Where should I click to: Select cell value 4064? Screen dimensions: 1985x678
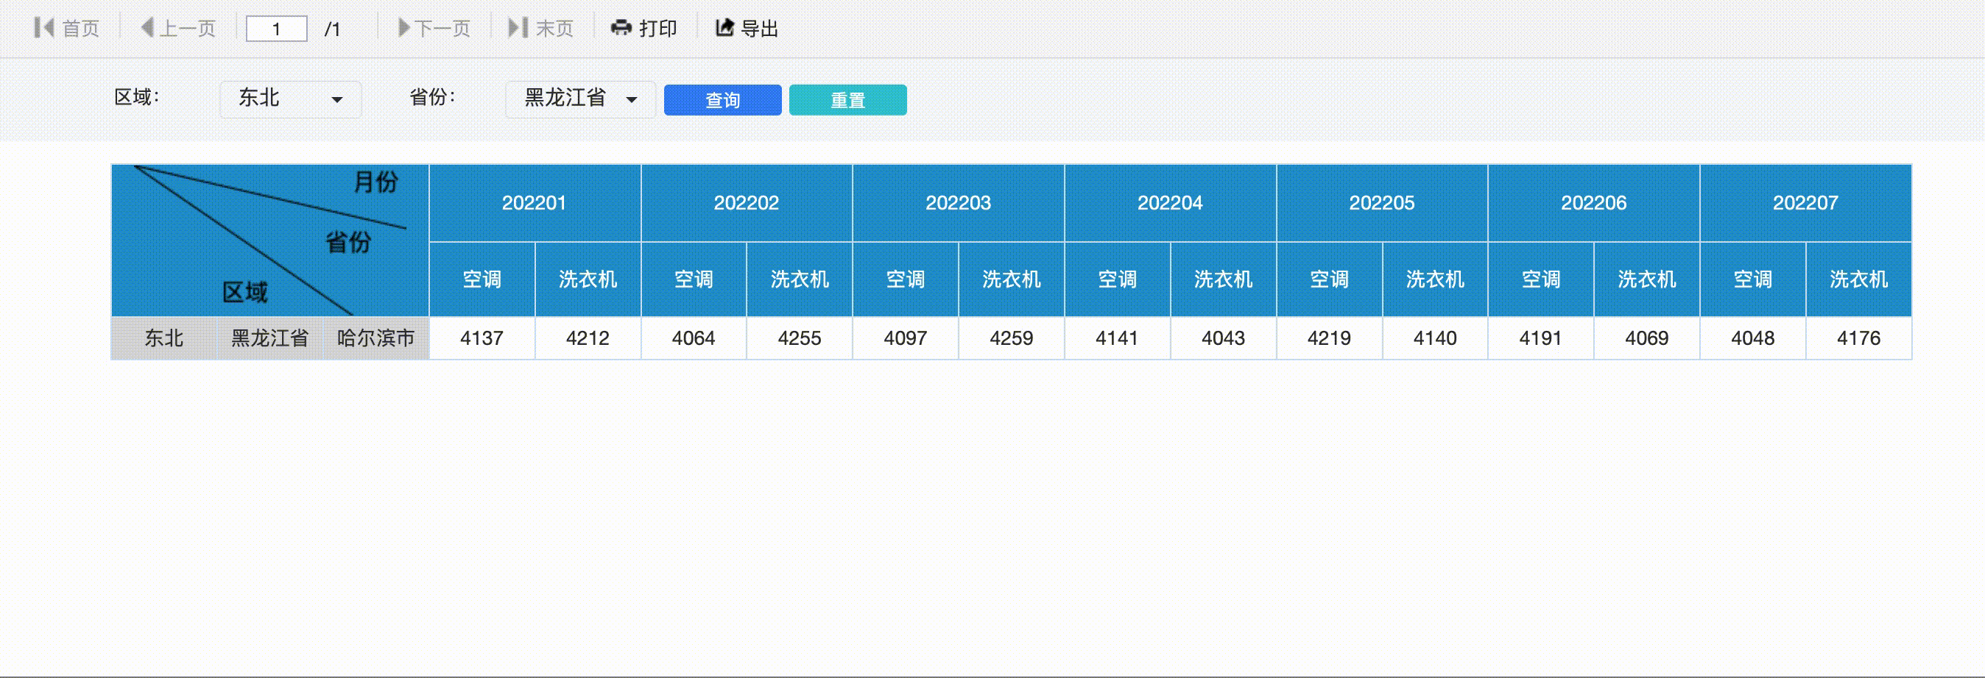click(x=694, y=338)
